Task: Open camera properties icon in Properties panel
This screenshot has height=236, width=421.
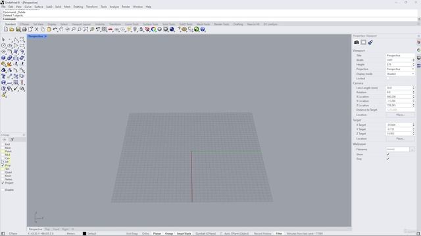Action: [x=357, y=42]
